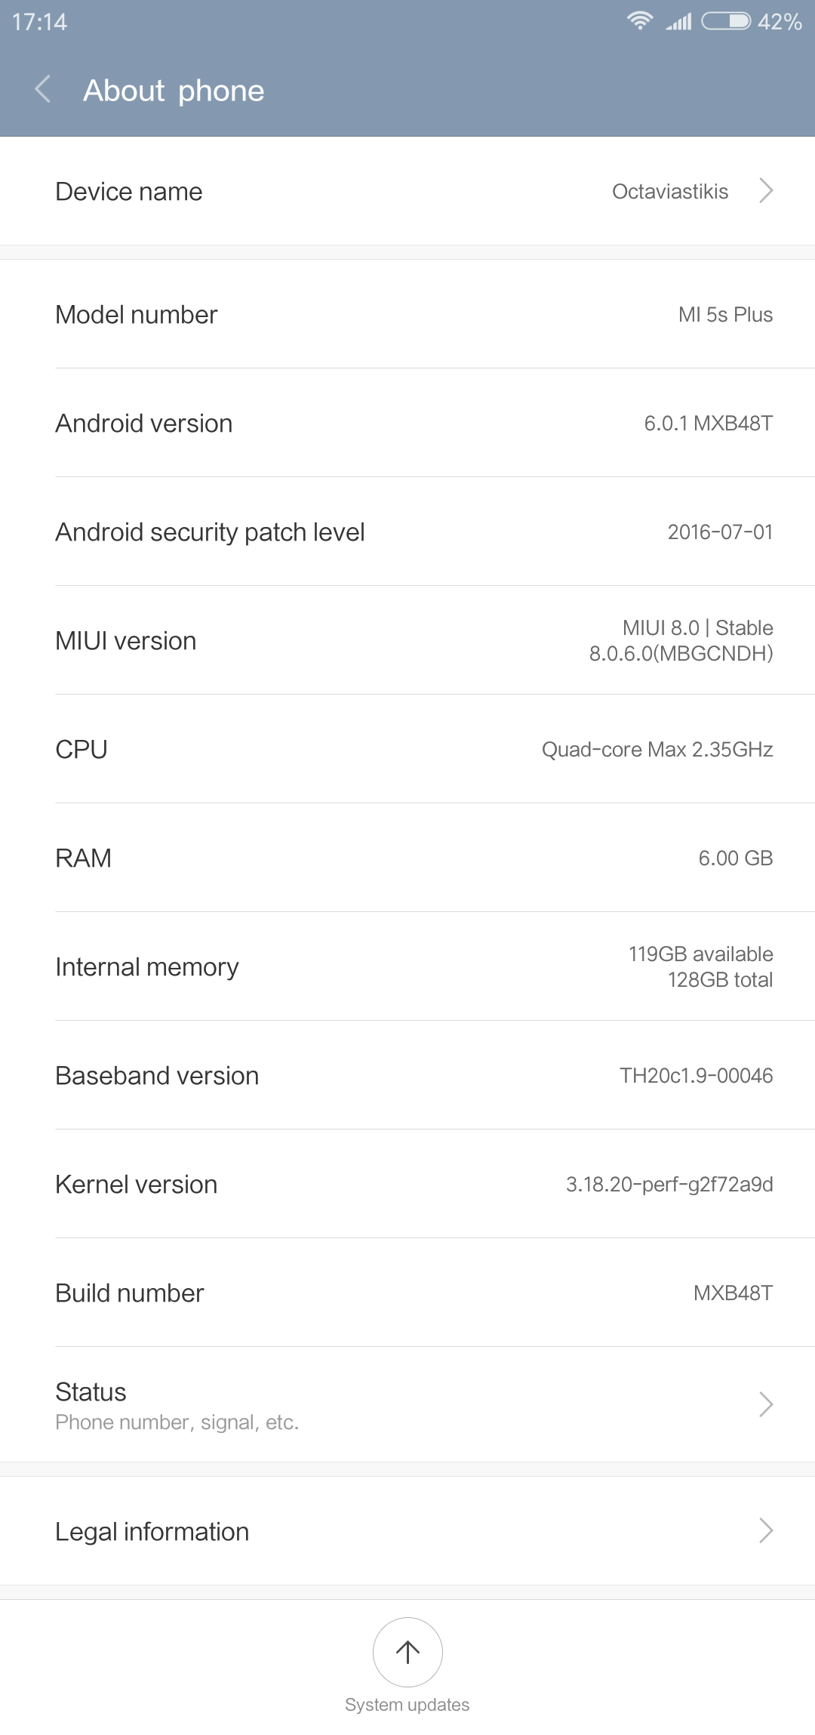Viewport: 815px width, 1735px height.
Task: Tap the Wi-Fi status icon
Action: pyautogui.click(x=639, y=21)
